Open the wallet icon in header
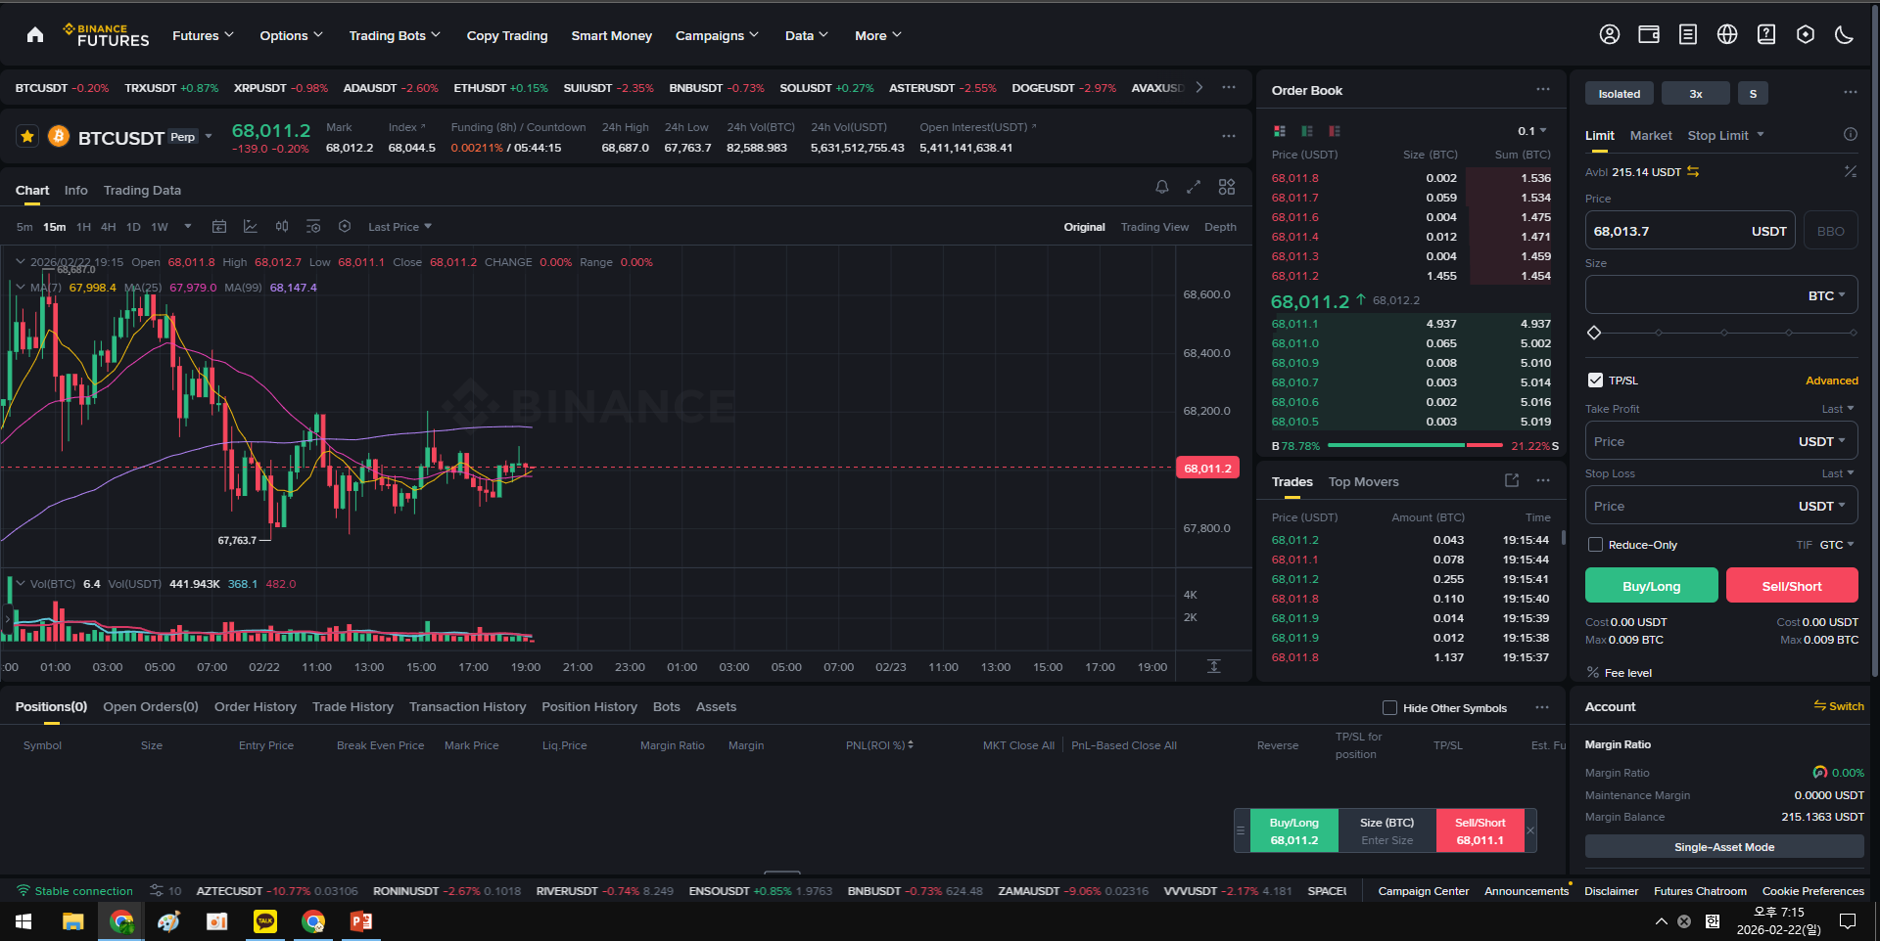1880x941 pixels. 1649,35
